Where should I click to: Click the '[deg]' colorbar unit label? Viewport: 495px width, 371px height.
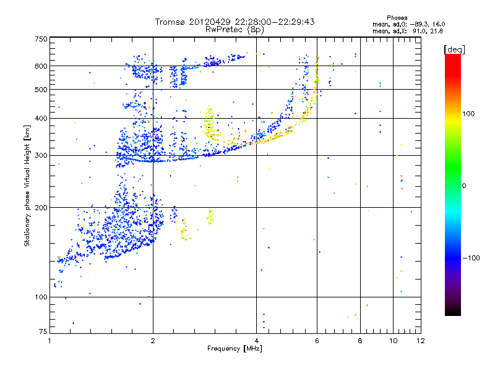[x=454, y=49]
